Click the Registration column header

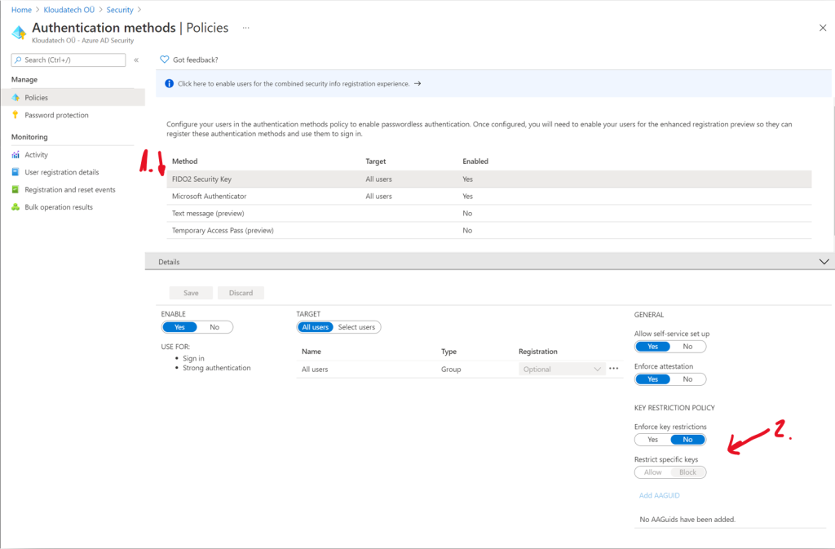pyautogui.click(x=538, y=352)
